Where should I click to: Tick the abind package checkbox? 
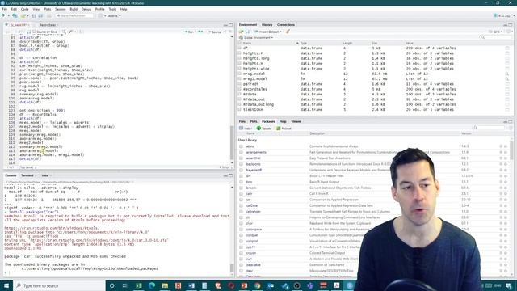coord(241,146)
